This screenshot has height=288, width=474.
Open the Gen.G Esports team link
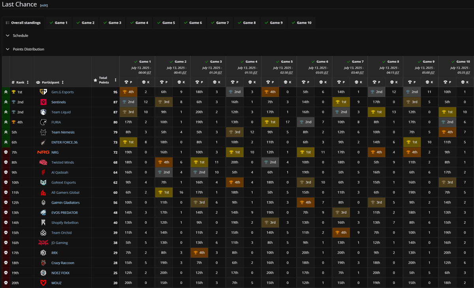[62, 92]
